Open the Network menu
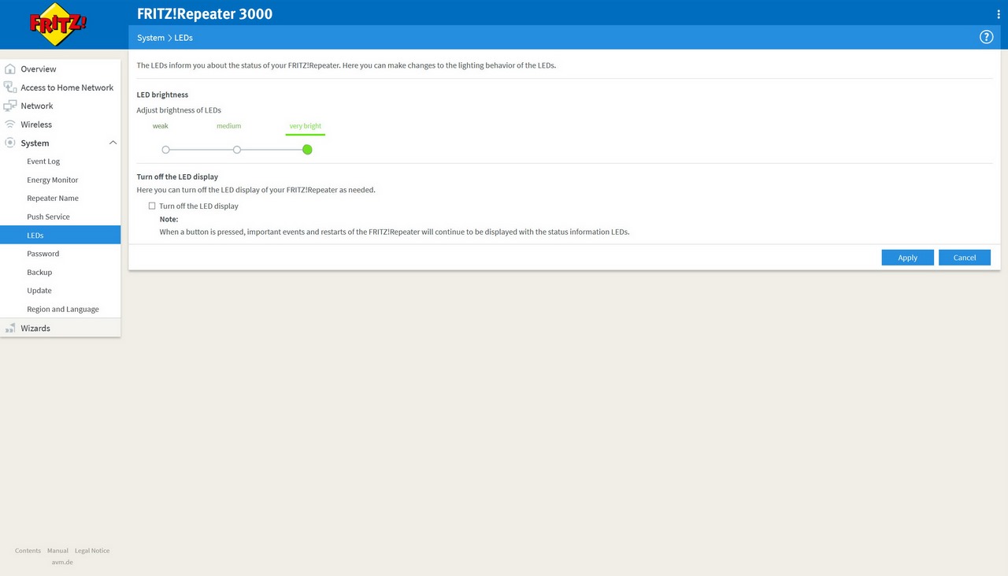 tap(61, 106)
